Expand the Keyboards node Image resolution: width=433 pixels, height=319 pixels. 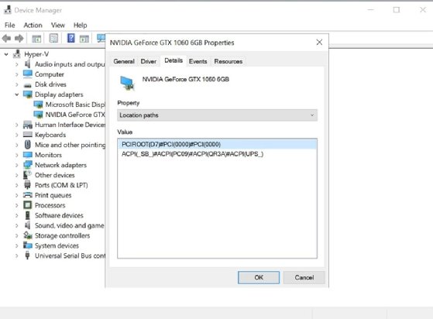[17, 135]
